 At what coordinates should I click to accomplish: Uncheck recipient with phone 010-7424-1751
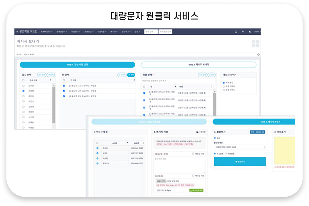(x=97, y=159)
